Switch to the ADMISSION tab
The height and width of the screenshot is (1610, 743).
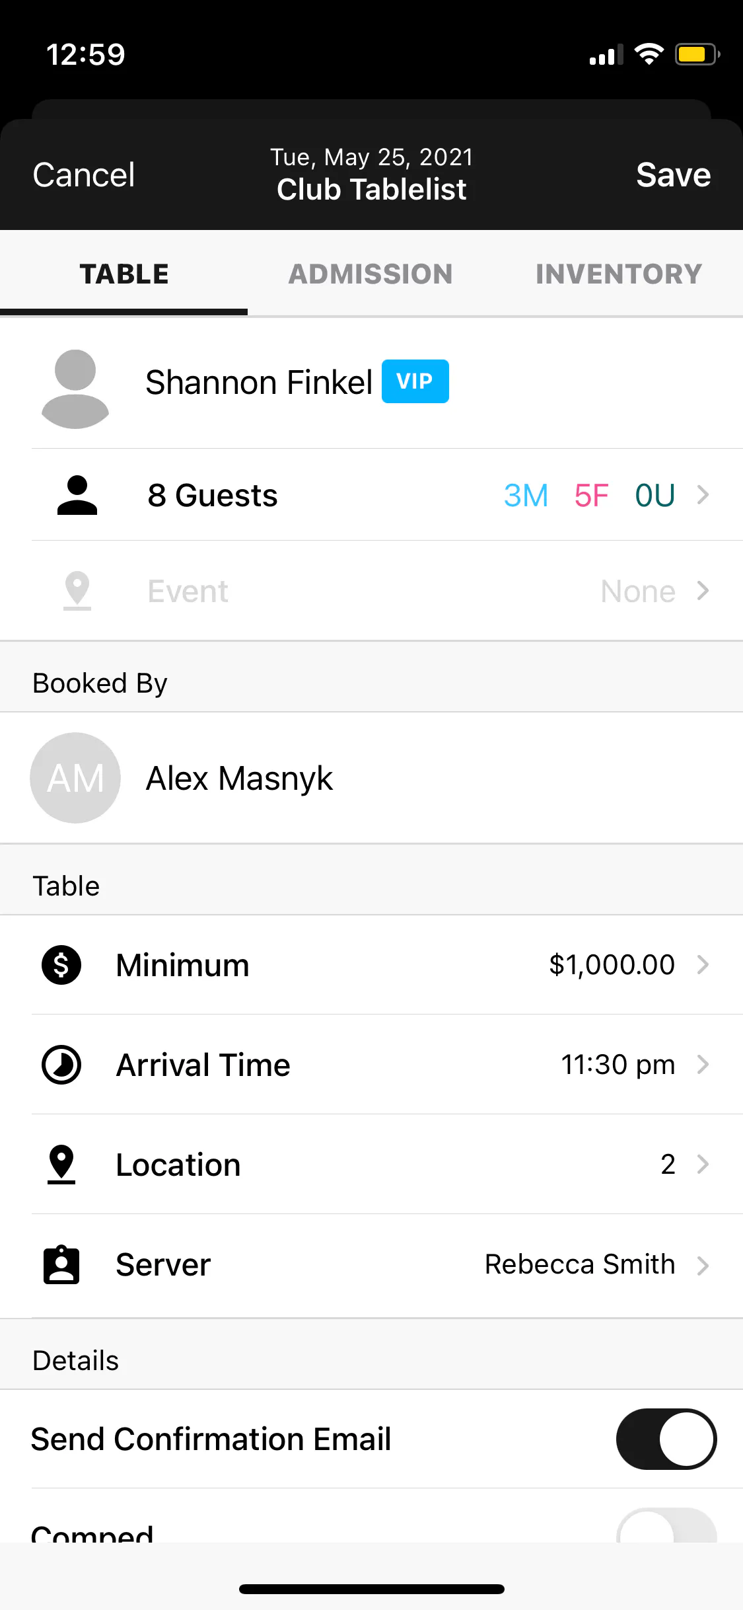point(371,274)
